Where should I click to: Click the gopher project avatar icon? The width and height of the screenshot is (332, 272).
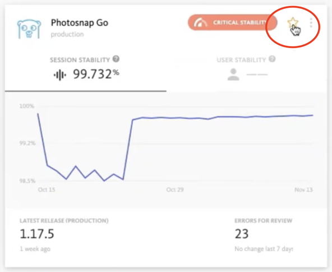pyautogui.click(x=29, y=29)
